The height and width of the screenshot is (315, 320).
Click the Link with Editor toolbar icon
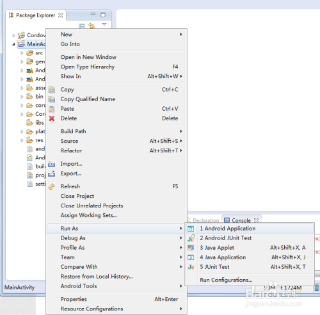(92, 26)
